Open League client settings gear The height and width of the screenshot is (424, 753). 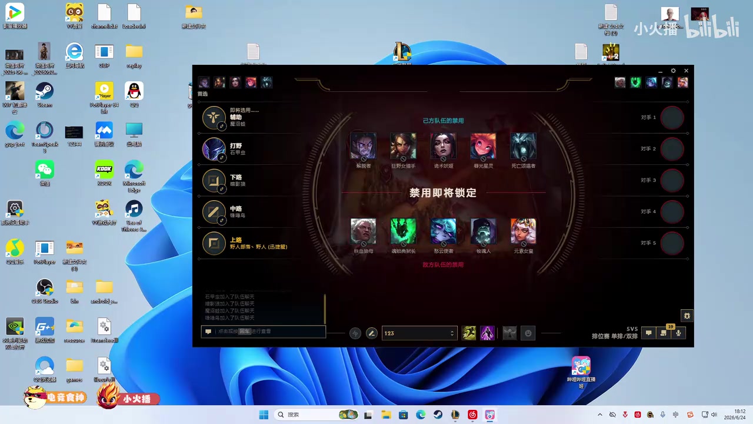click(674, 71)
